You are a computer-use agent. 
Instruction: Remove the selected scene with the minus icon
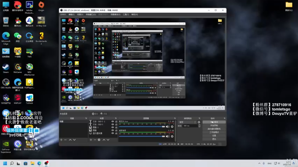(66, 140)
